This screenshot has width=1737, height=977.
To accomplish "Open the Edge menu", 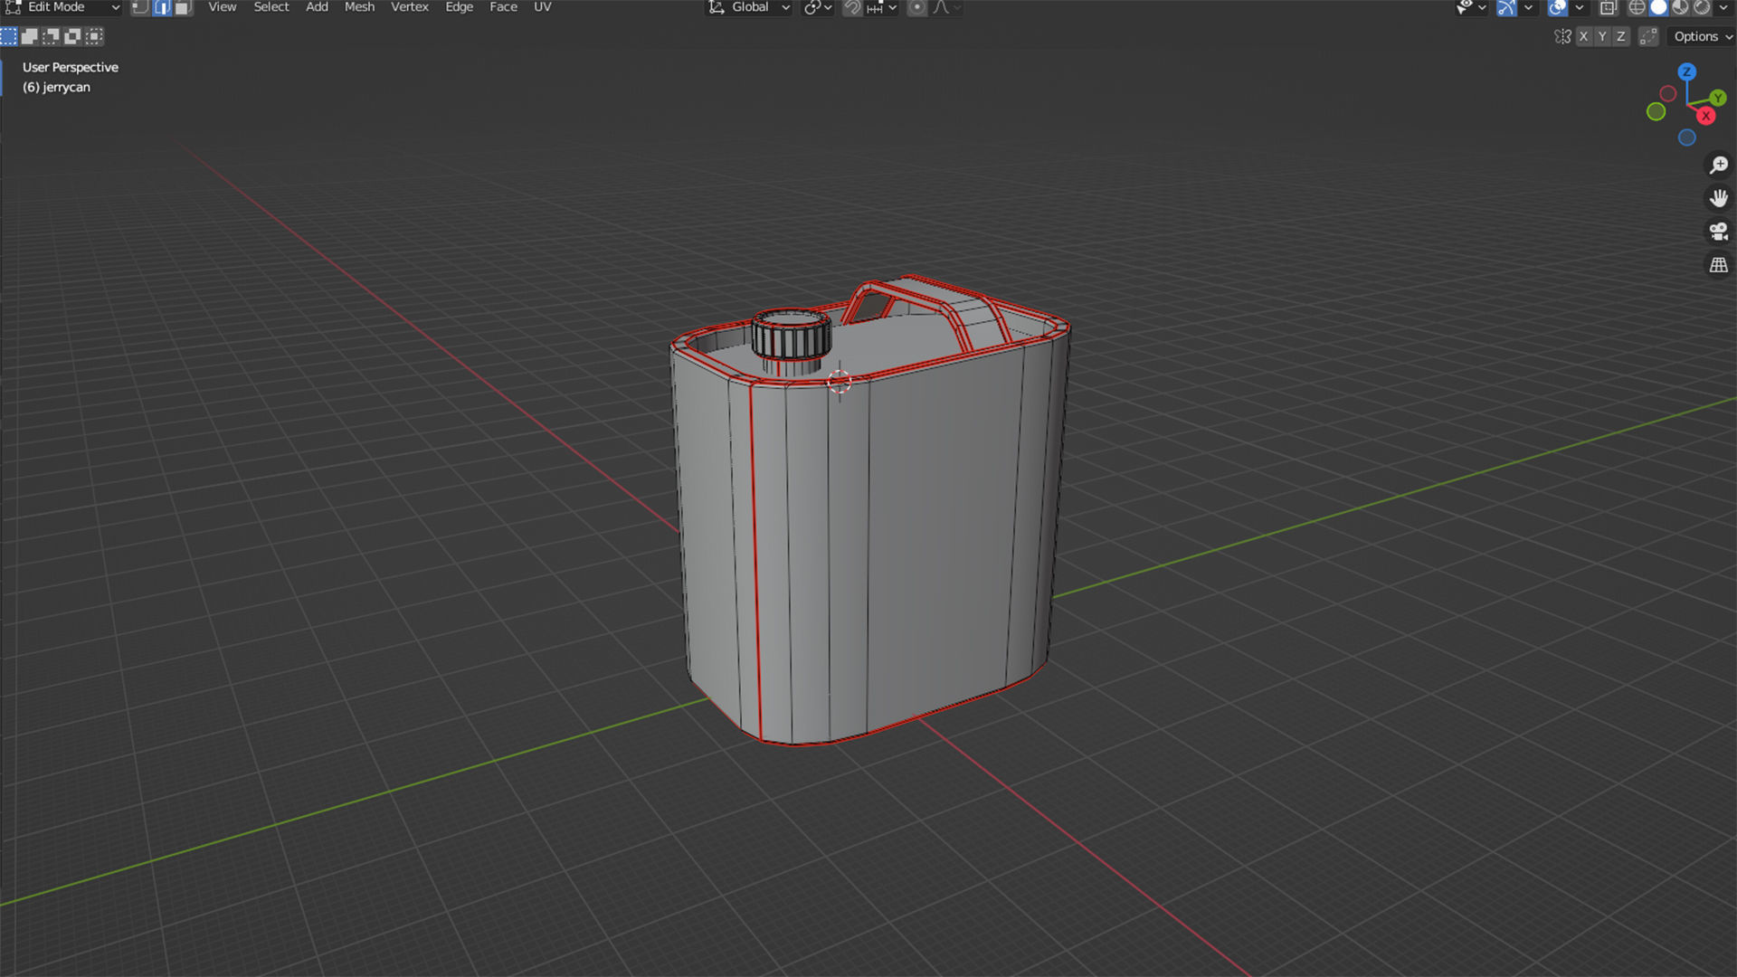I will tap(460, 7).
